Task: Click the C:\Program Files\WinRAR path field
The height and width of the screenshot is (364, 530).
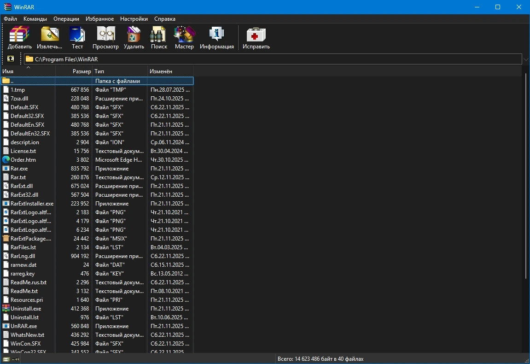Action: 273,59
